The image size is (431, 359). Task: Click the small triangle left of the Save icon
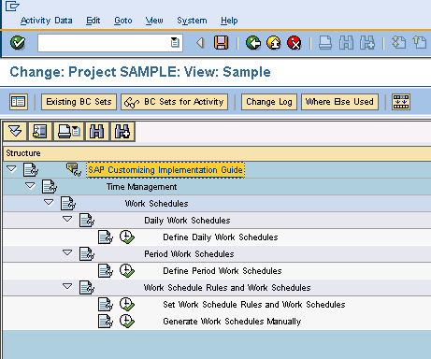(200, 43)
